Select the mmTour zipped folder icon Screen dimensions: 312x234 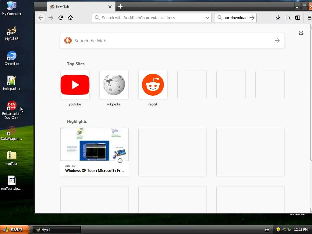pyautogui.click(x=12, y=158)
